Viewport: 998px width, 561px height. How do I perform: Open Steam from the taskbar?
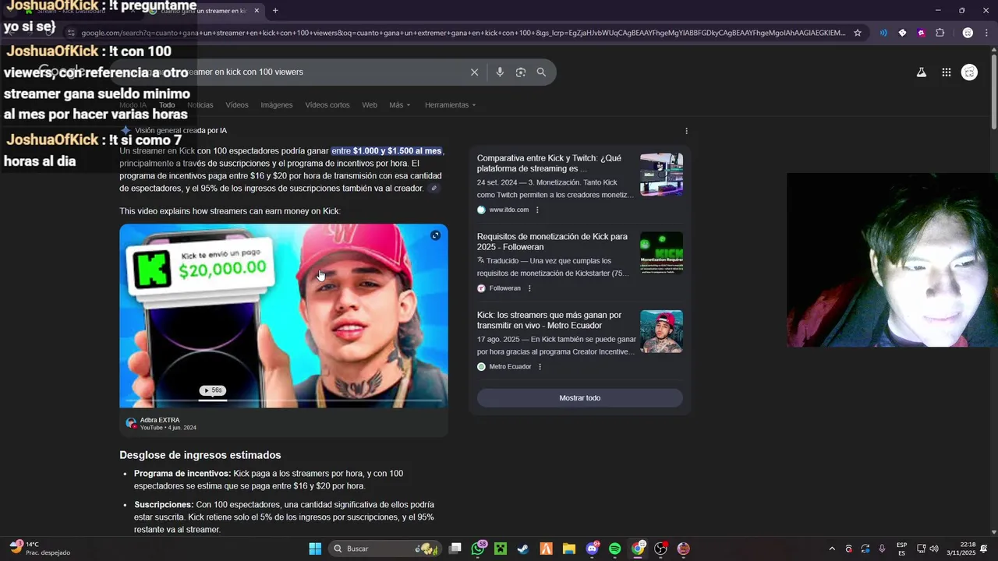(x=523, y=549)
